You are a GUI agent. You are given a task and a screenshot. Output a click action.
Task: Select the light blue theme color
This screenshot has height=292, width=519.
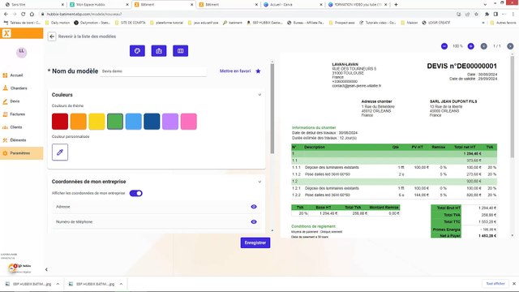[x=133, y=122]
